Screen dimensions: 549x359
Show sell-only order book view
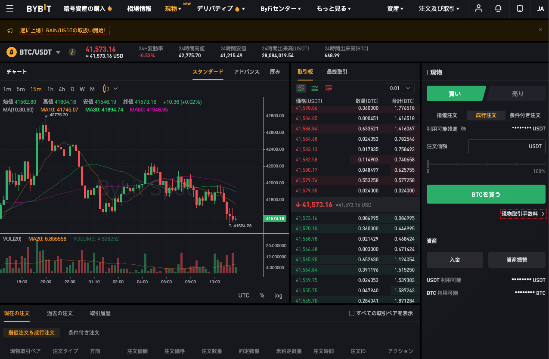point(329,88)
